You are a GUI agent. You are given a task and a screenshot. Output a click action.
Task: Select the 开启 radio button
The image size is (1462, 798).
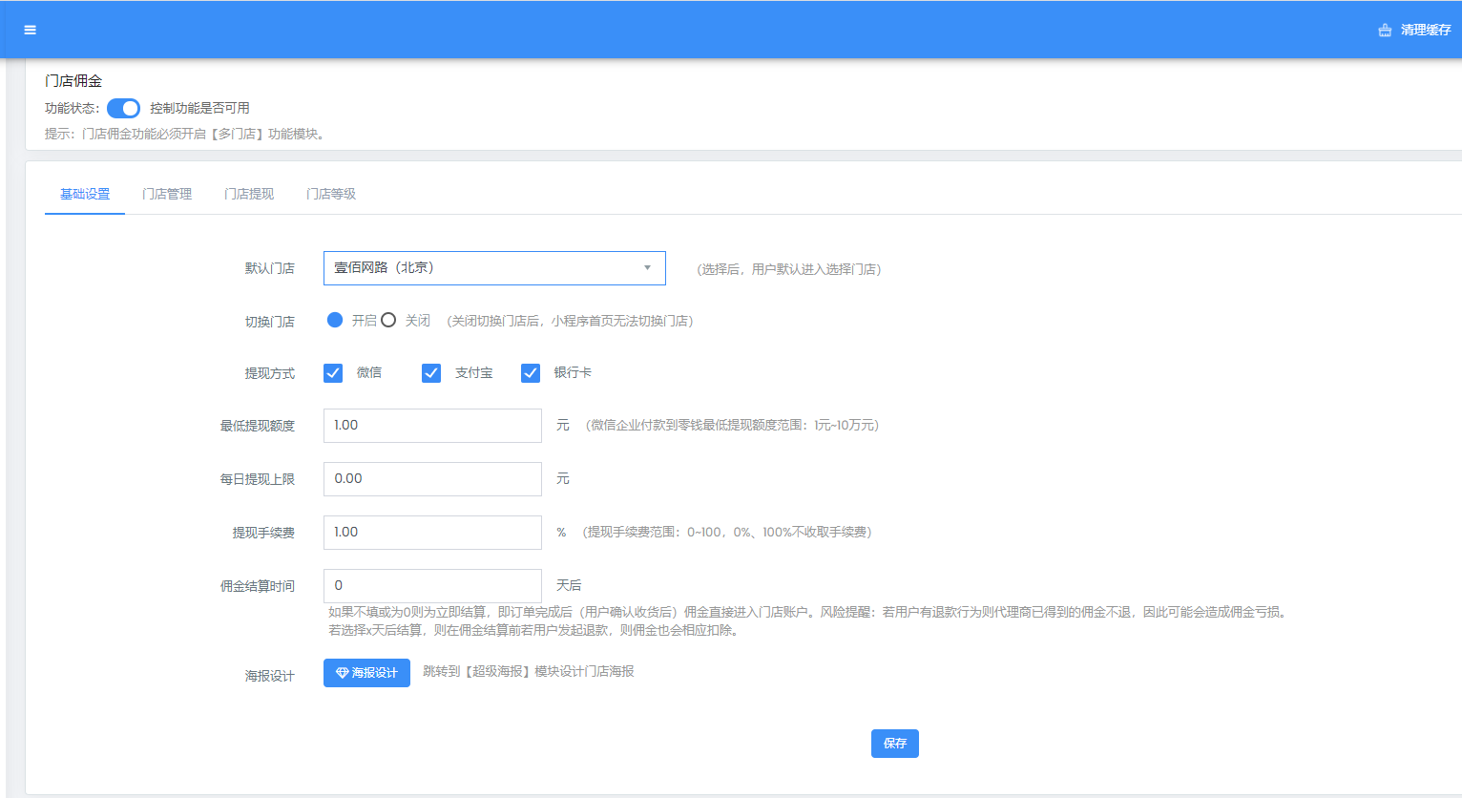pos(335,321)
